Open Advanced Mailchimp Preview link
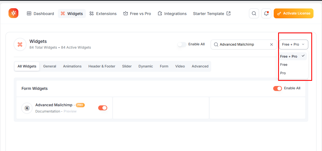 click(x=70, y=111)
